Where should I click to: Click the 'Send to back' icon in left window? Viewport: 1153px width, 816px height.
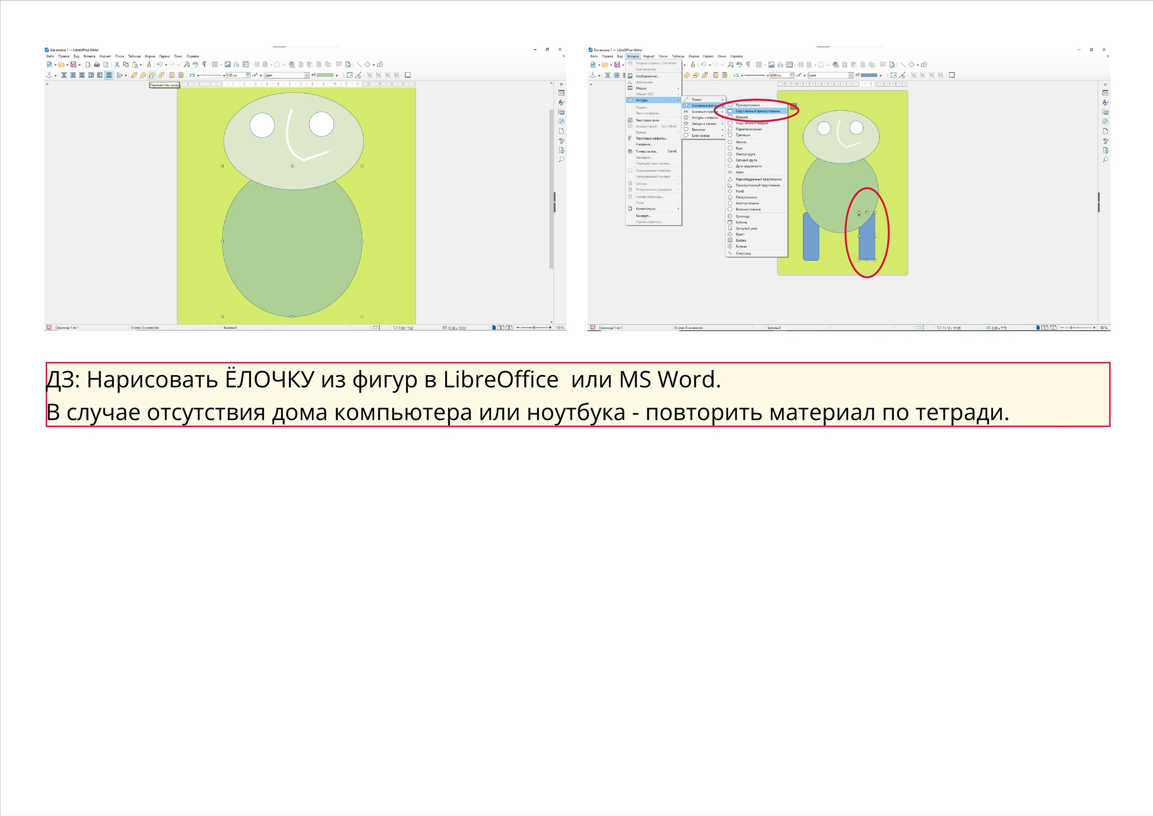click(161, 75)
